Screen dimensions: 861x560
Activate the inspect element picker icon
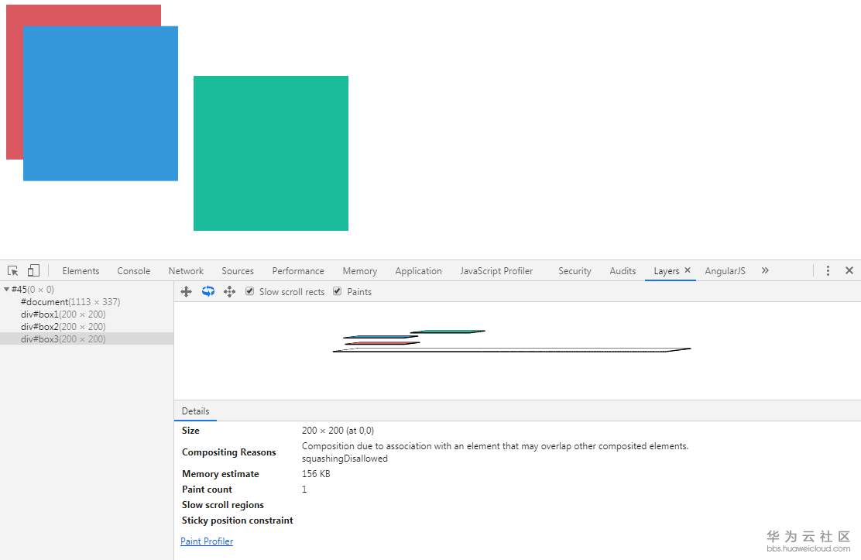[x=12, y=270]
